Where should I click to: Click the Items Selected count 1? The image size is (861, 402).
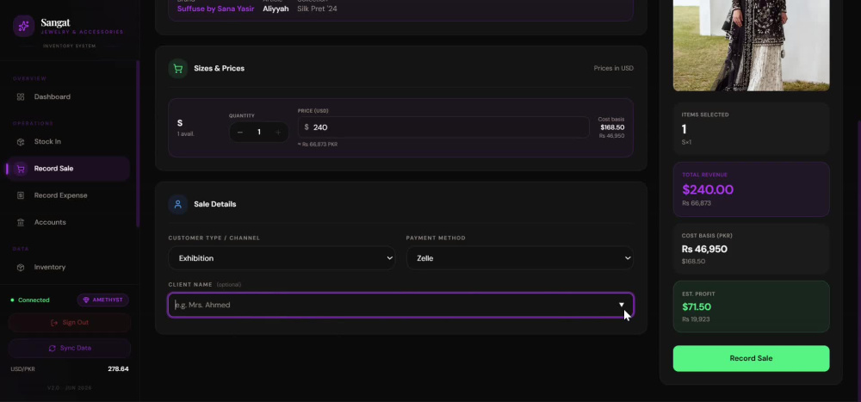pos(684,130)
